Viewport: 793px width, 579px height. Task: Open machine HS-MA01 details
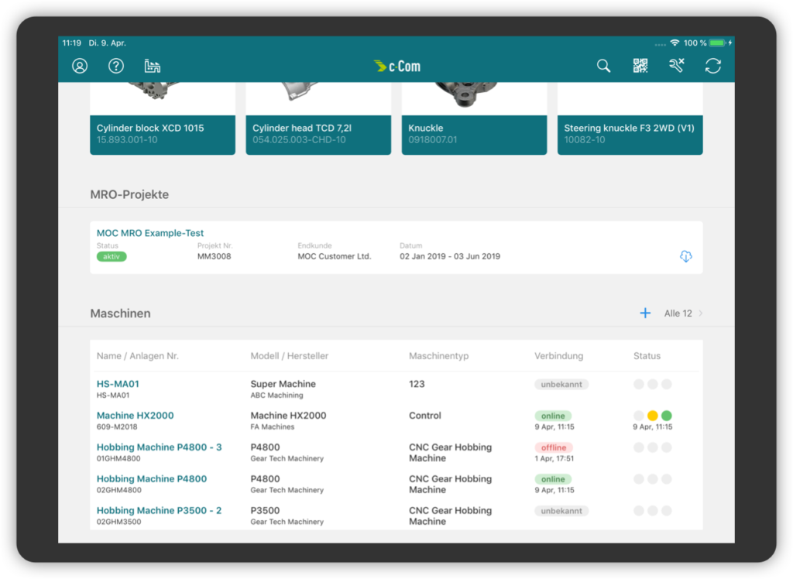[x=118, y=384]
